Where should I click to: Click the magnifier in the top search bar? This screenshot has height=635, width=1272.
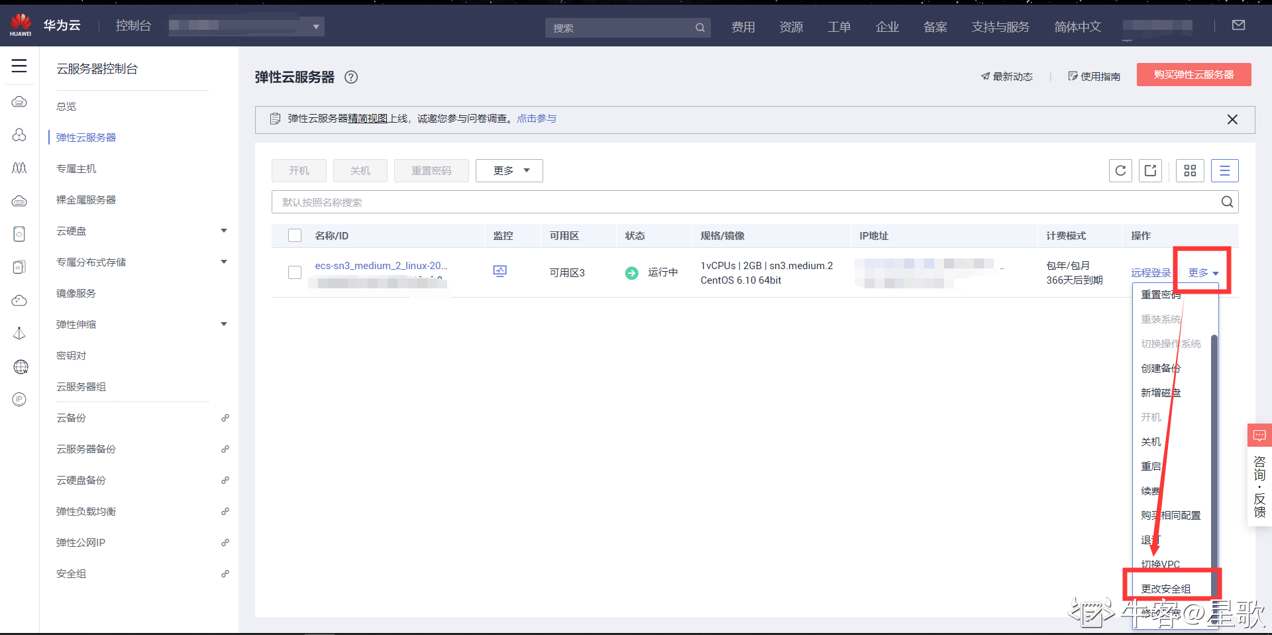click(x=700, y=28)
